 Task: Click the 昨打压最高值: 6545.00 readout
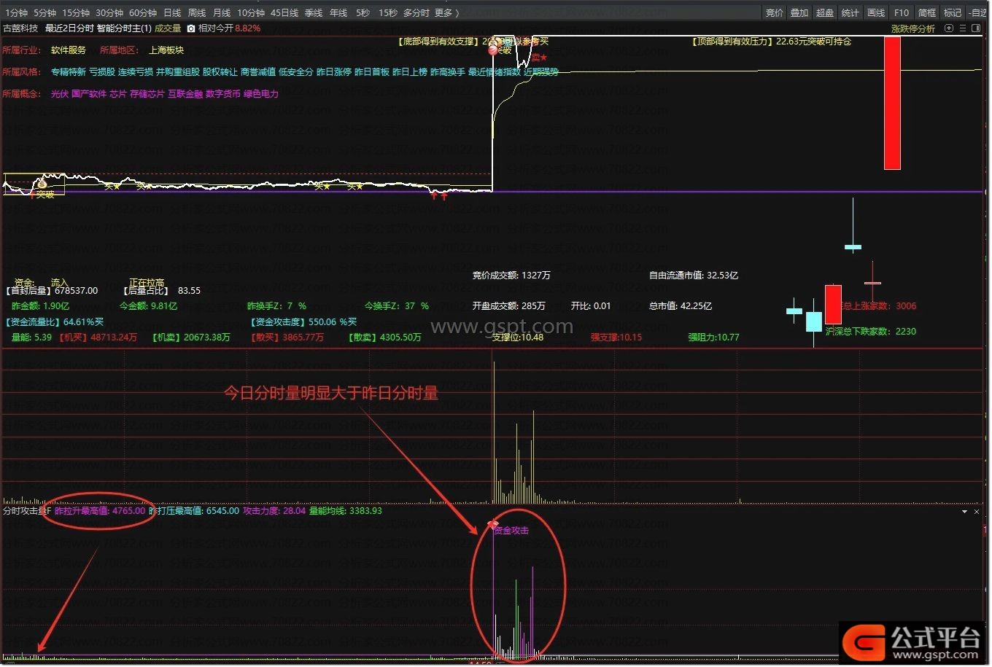pos(194,511)
